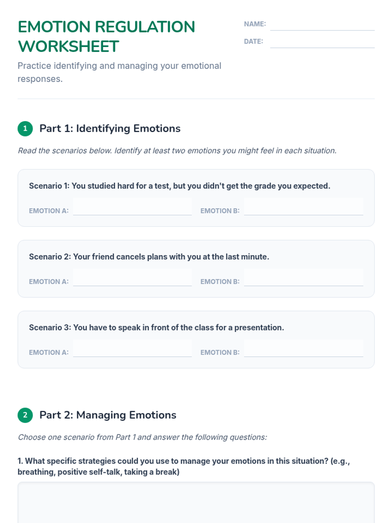Click the Emotion Regulation Worksheet title
Image resolution: width=392 pixels, height=523 pixels.
tap(106, 36)
